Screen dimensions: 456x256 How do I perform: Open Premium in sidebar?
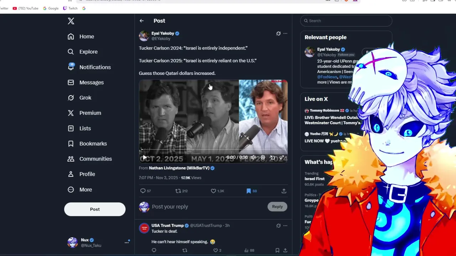pos(84,113)
